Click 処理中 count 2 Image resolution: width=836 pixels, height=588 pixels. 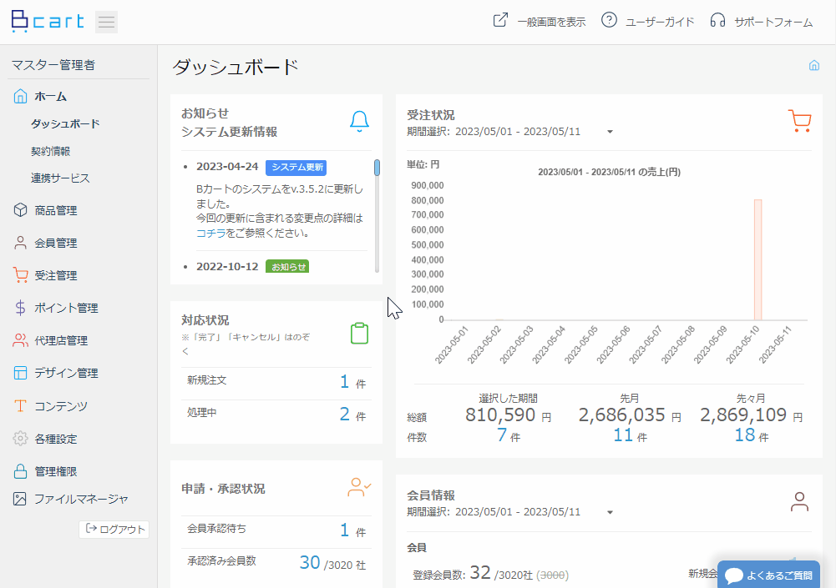click(344, 414)
